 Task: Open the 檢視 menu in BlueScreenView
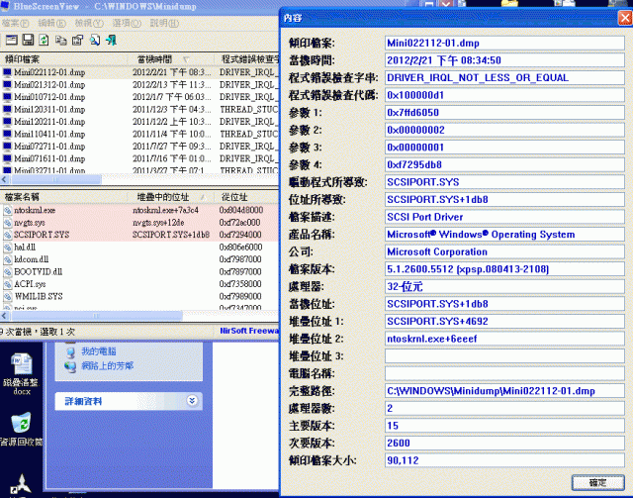coord(89,24)
